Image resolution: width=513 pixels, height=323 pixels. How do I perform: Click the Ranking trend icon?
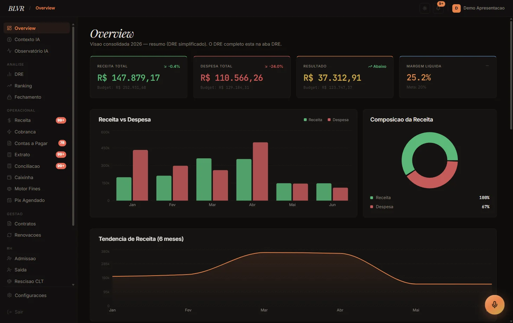pyautogui.click(x=9, y=86)
